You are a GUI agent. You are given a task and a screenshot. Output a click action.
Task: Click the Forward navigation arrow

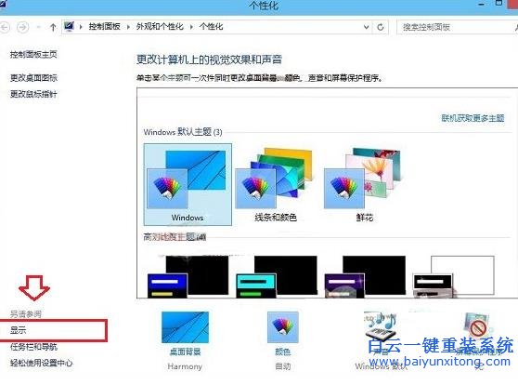pyautogui.click(x=23, y=27)
